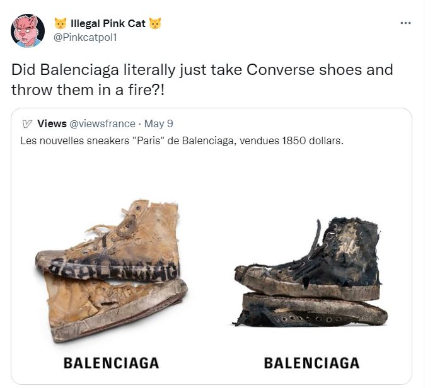Click the lower tan sneaker with grey sole
This screenshot has width=435, height=388.
(x=117, y=309)
